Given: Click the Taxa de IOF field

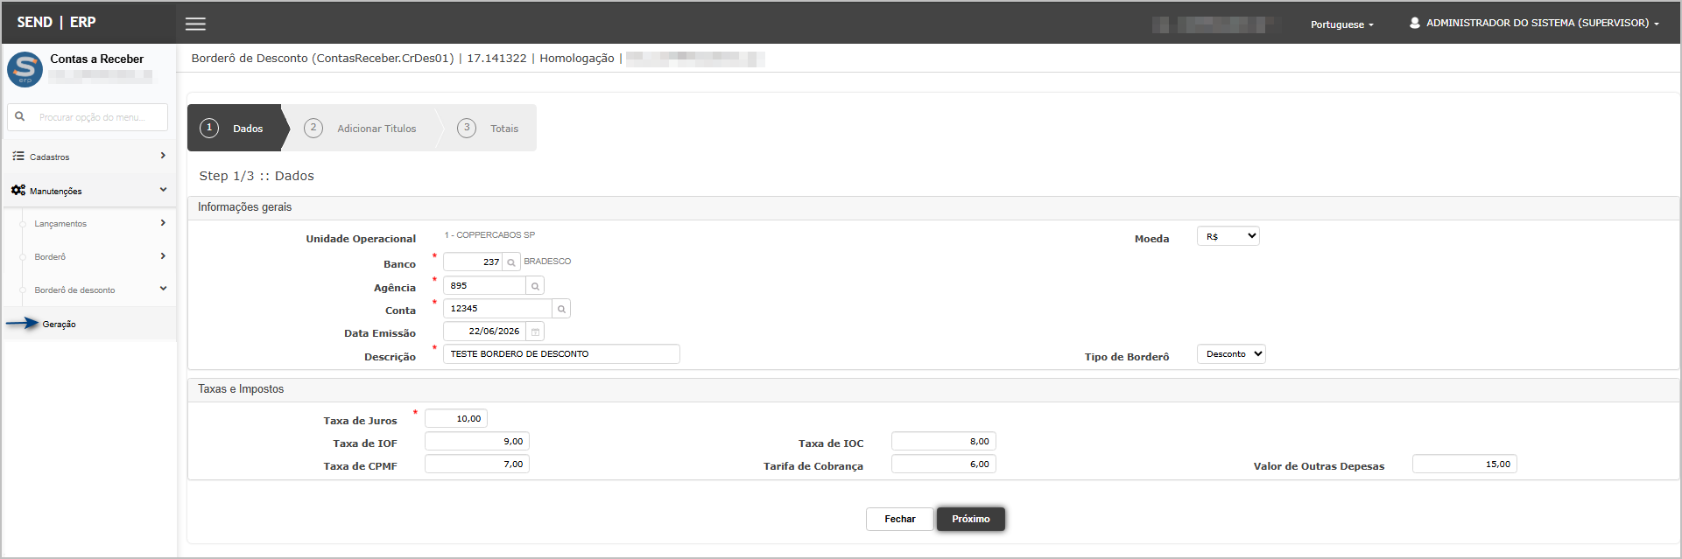Looking at the screenshot, I should [x=477, y=442].
